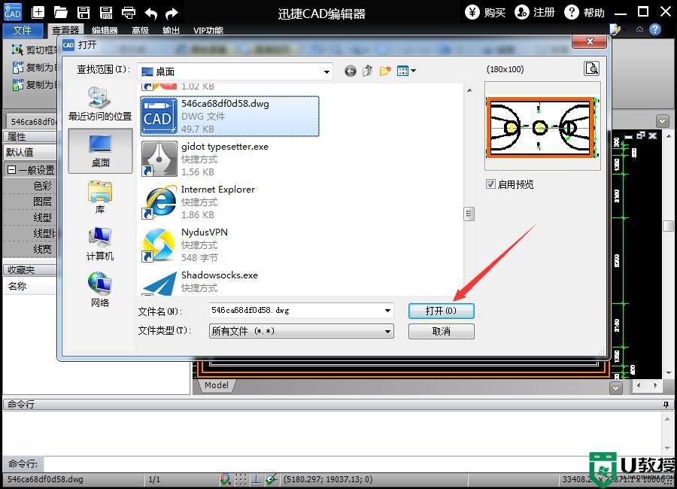Image resolution: width=677 pixels, height=489 pixels.
Task: Click the 打开(O) button
Action: (442, 311)
